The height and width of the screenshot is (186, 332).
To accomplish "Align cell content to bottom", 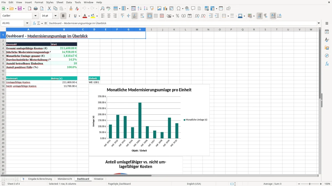I will [x=134, y=16].
